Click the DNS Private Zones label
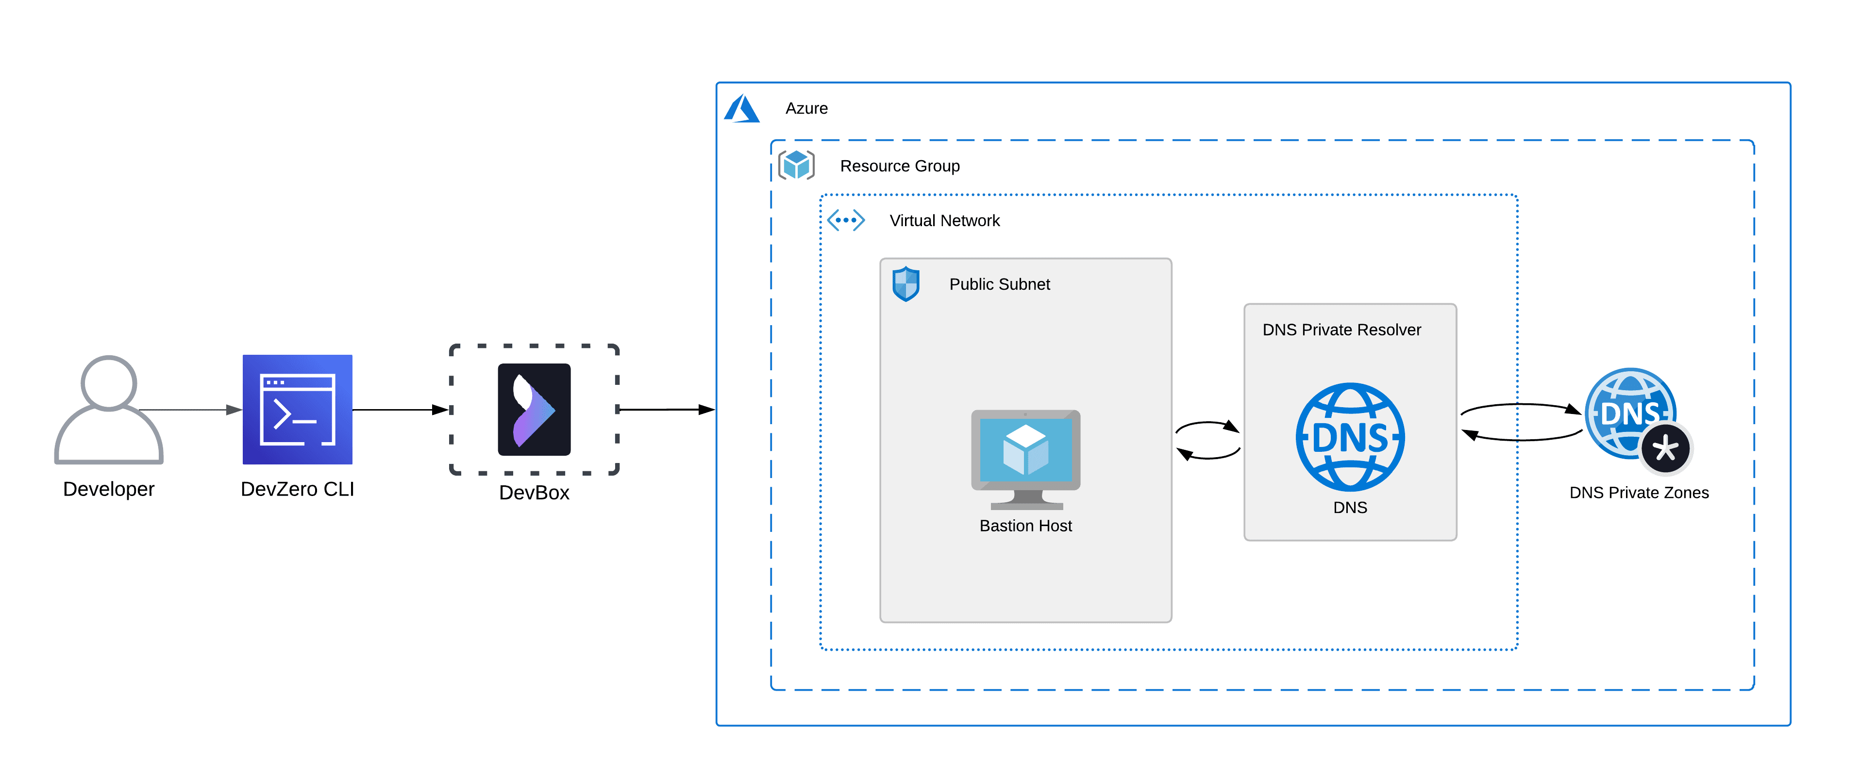The image size is (1860, 760). (x=1638, y=492)
